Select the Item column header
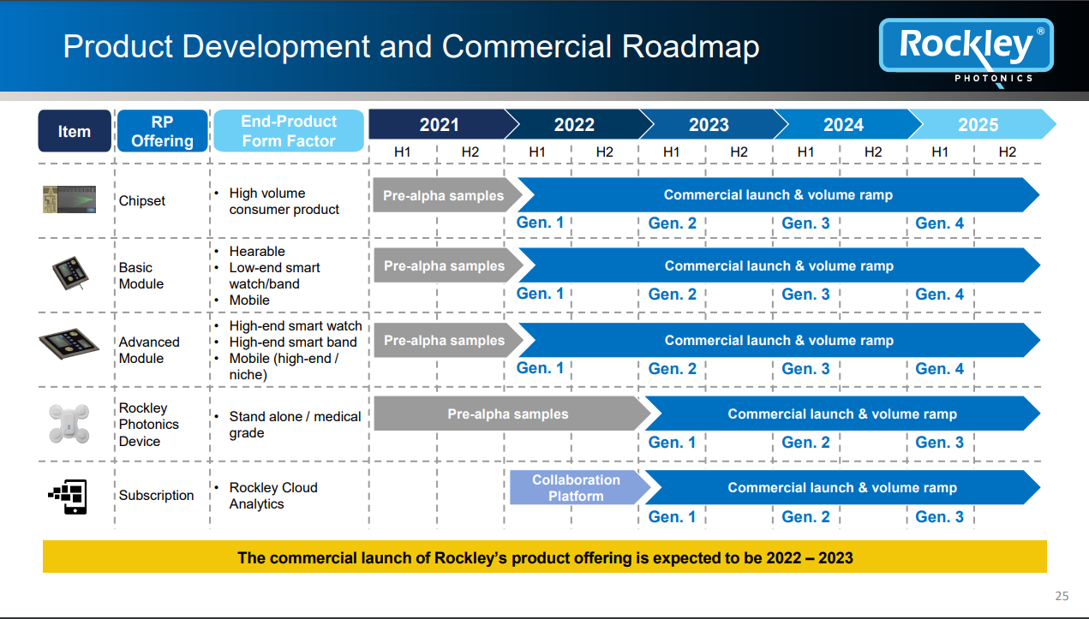This screenshot has height=619, width=1089. 75,131
